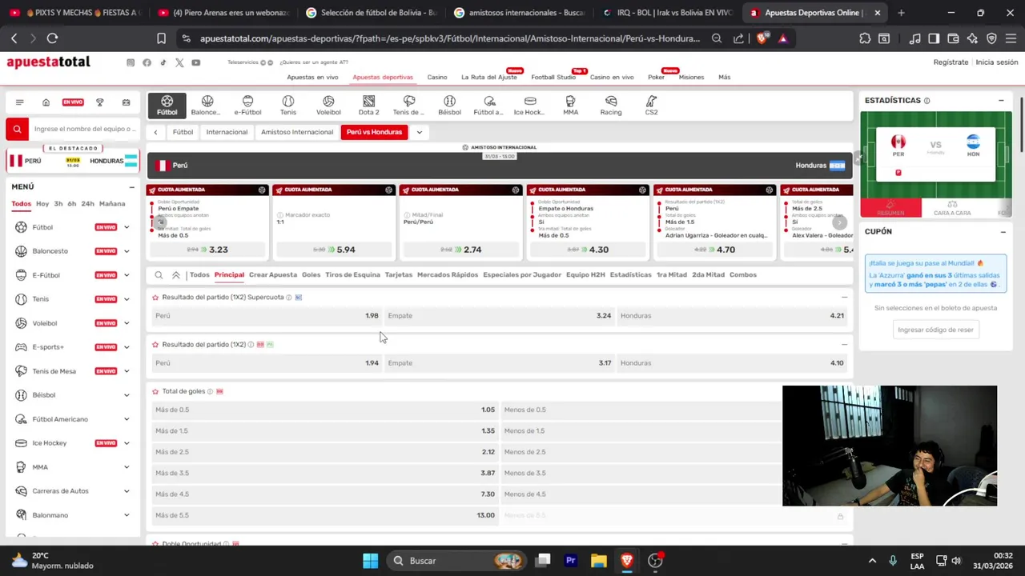The image size is (1025, 576).
Task: Click Ingresar código de reserva button
Action: click(x=935, y=330)
